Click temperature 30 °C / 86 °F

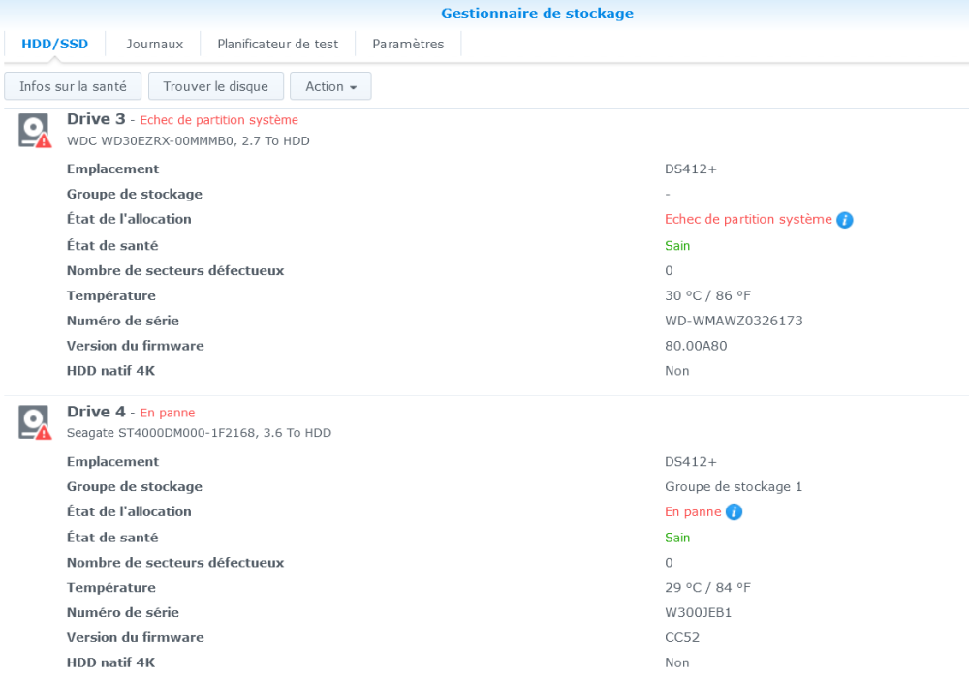pyautogui.click(x=707, y=295)
